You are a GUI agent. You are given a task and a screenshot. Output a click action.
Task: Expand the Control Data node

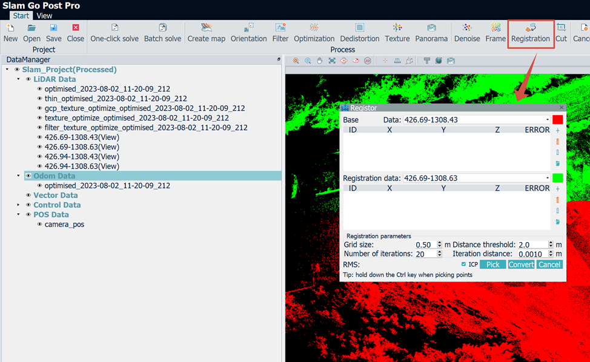pyautogui.click(x=18, y=205)
